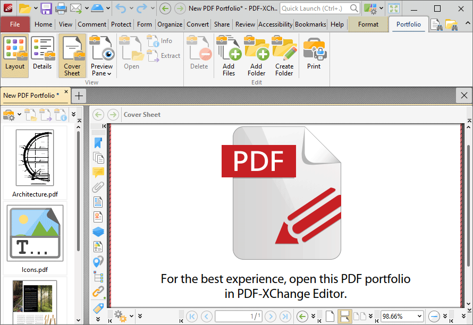Open the Tags pane via tag icon

point(98,308)
